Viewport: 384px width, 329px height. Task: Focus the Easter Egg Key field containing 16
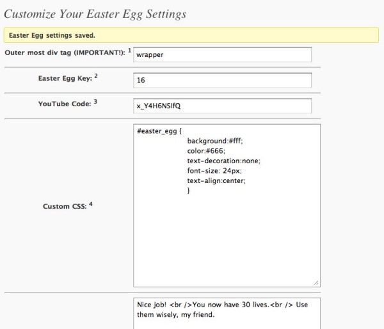coord(222,81)
